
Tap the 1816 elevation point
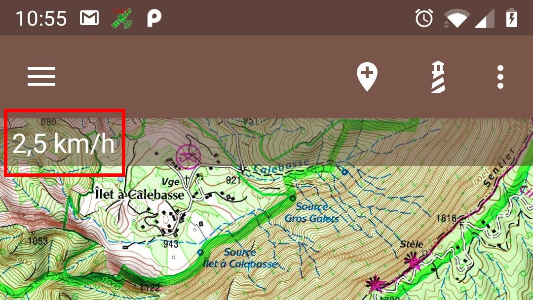(x=446, y=218)
